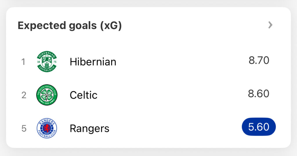Viewport: 297px width, 156px height.
Task: Select the Celtic team name
Action: (x=84, y=95)
